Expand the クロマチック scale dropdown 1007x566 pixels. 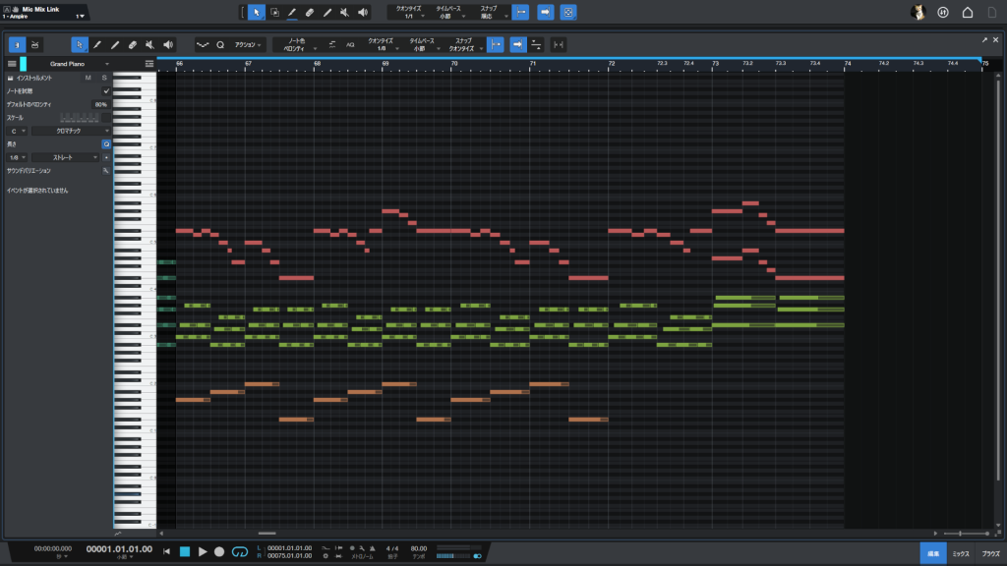point(72,130)
